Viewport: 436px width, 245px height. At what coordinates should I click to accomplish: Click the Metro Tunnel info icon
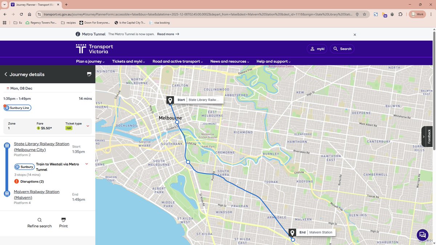pos(78,34)
